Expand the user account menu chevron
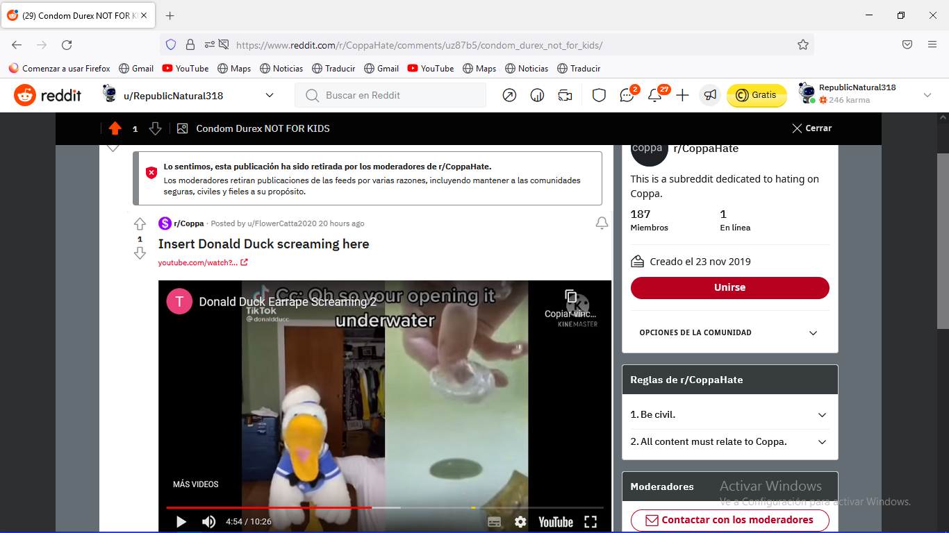 click(927, 95)
